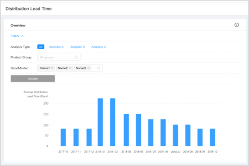The width and height of the screenshot is (249, 166).
Task: Click the 2018-02 bar in chart
Action: tap(113, 122)
